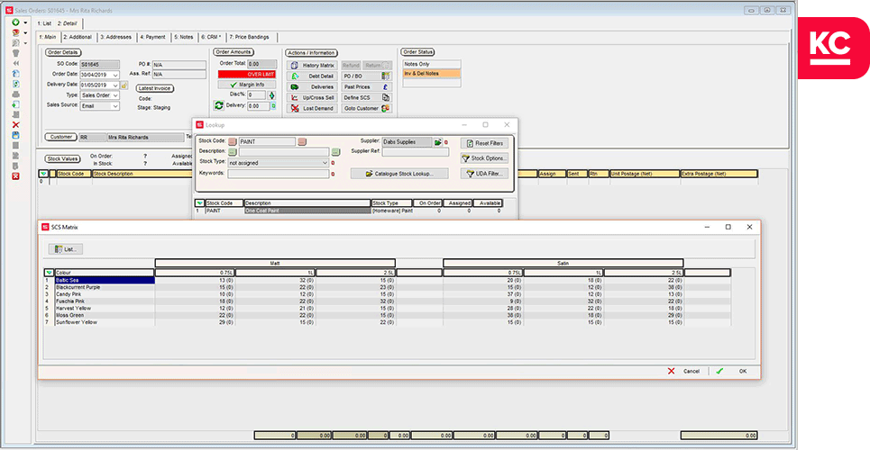Screen dimensions: 870x450
Task: Click the green folder icon next to Supplier field
Action: (x=438, y=142)
